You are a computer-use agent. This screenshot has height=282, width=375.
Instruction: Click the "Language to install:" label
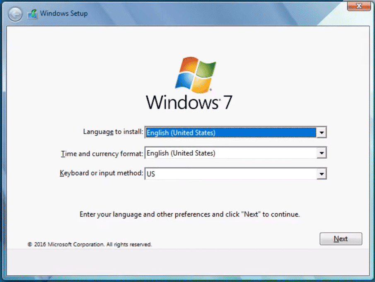[x=113, y=132]
